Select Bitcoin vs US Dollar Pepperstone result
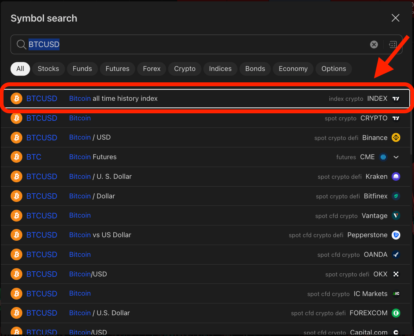The height and width of the screenshot is (336, 414). tap(206, 235)
